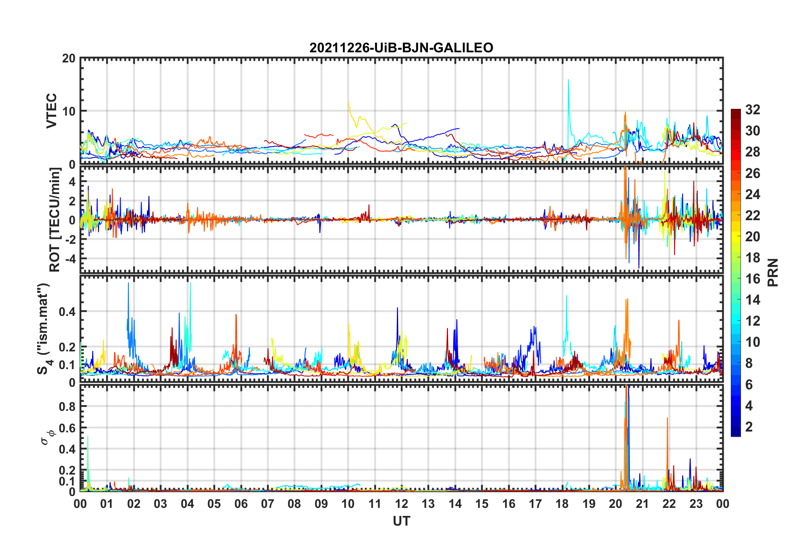This screenshot has width=803, height=545.
Task: Click x-axis hour label 02
Action: click(x=134, y=504)
